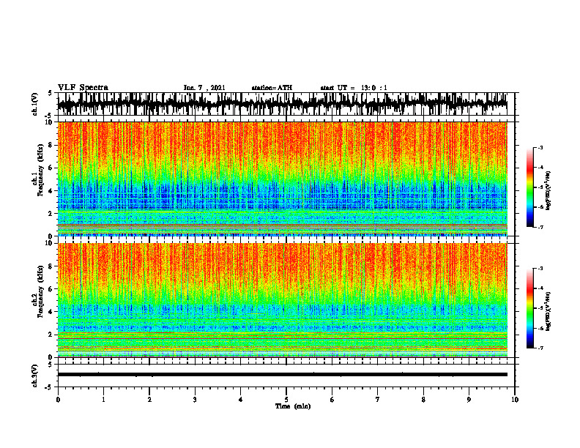This screenshot has width=580, height=448.
Task: Click time axis tick label "9"
Action: tap(469, 400)
